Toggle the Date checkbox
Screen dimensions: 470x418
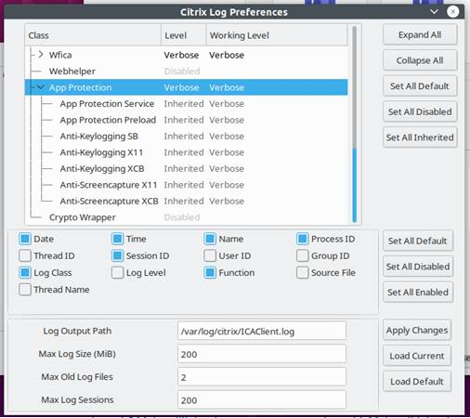tap(25, 239)
